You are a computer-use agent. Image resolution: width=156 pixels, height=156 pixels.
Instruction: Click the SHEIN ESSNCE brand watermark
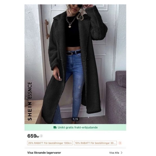[x=30, y=101]
